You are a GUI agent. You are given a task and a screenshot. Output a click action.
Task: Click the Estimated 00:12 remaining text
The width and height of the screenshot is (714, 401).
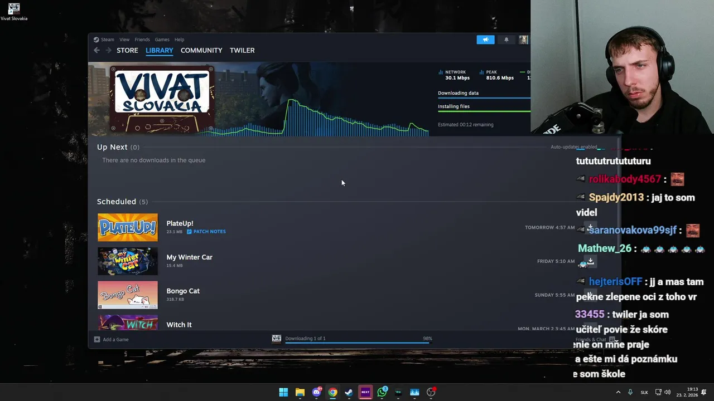click(x=466, y=125)
